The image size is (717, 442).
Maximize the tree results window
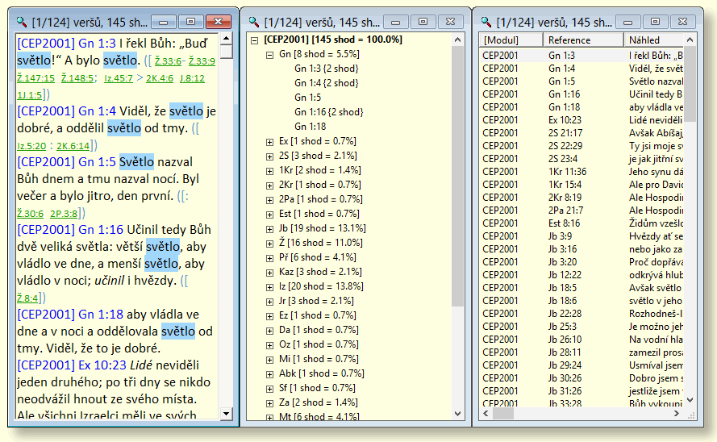coord(422,21)
